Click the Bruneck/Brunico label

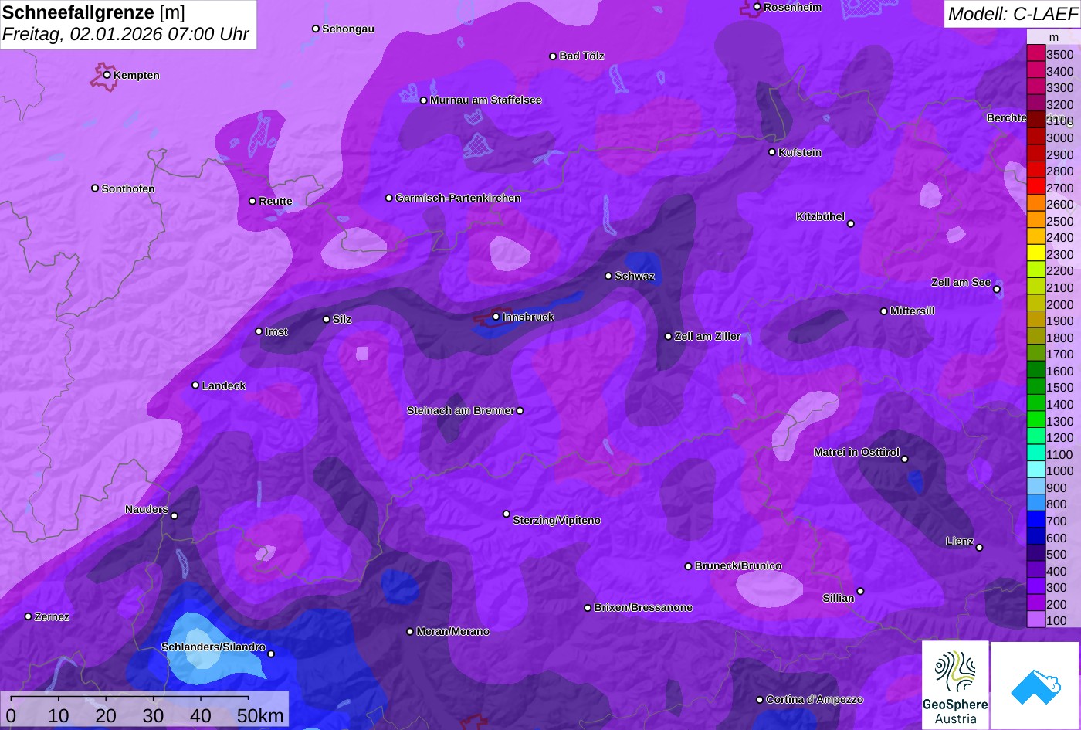[x=738, y=565]
